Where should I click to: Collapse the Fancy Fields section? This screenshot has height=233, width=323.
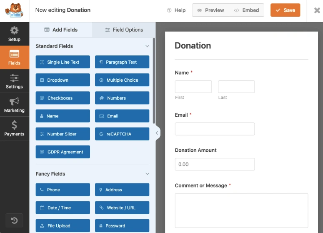[x=147, y=174]
